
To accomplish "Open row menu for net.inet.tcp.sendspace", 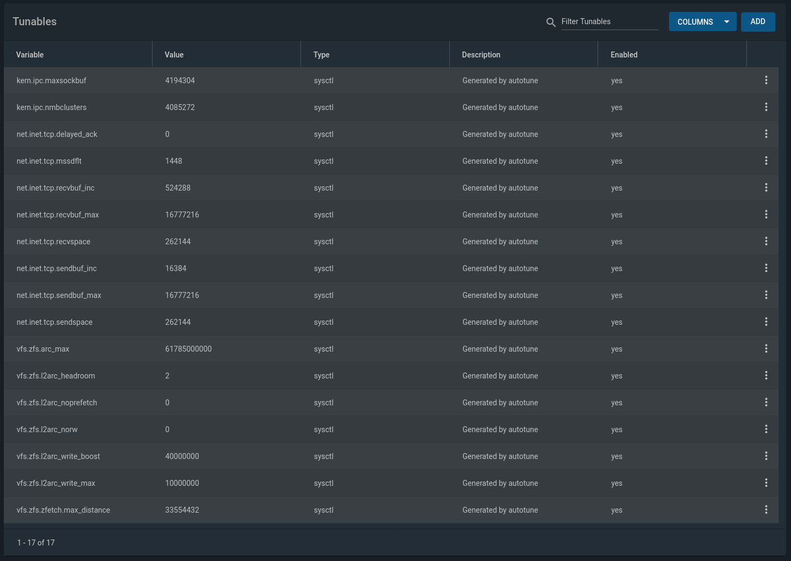I will pyautogui.click(x=766, y=322).
